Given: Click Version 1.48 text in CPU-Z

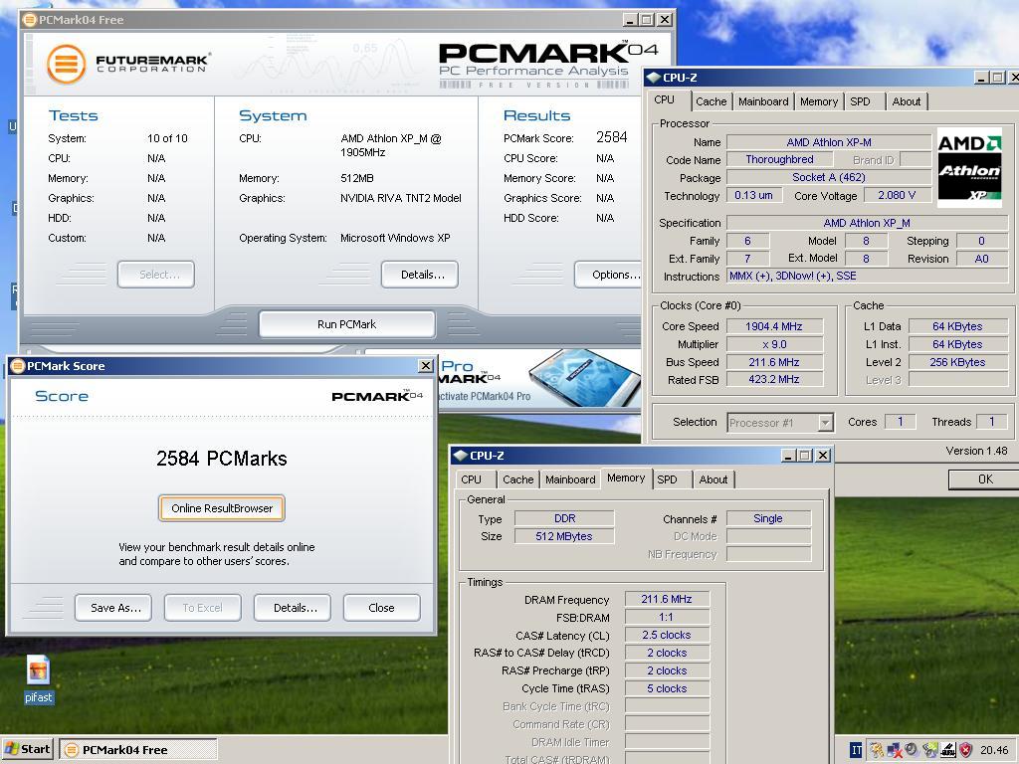Looking at the screenshot, I should coord(976,451).
